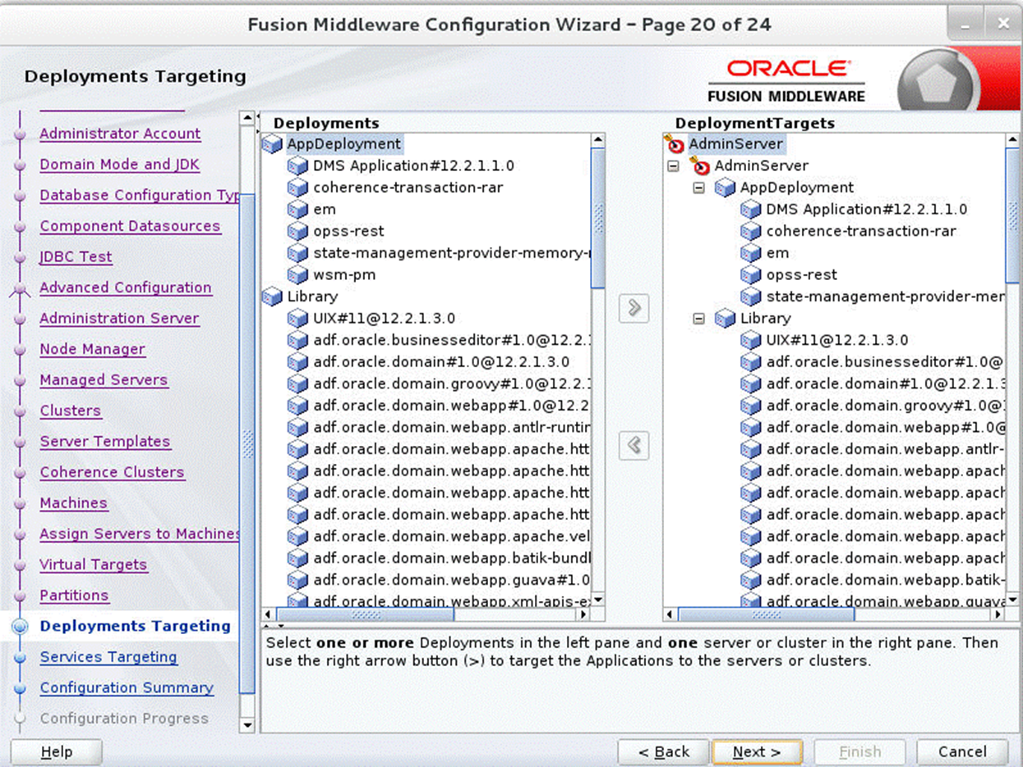The height and width of the screenshot is (767, 1023).
Task: Switch to the Coherence Clusters step
Action: [112, 472]
